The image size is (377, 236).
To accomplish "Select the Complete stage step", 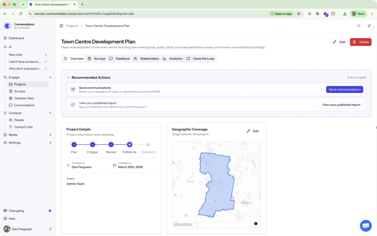I will 148,144.
